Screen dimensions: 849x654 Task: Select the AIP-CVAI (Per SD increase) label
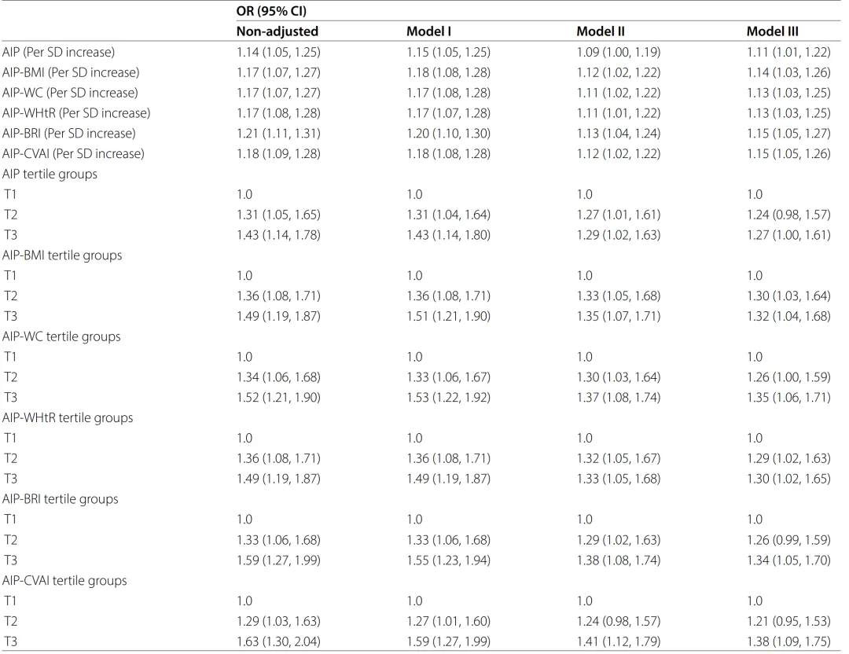73,154
